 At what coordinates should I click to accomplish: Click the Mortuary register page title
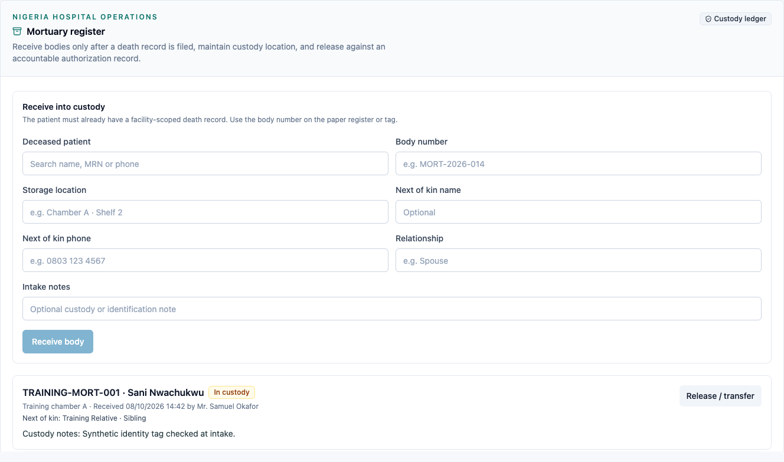click(x=66, y=31)
